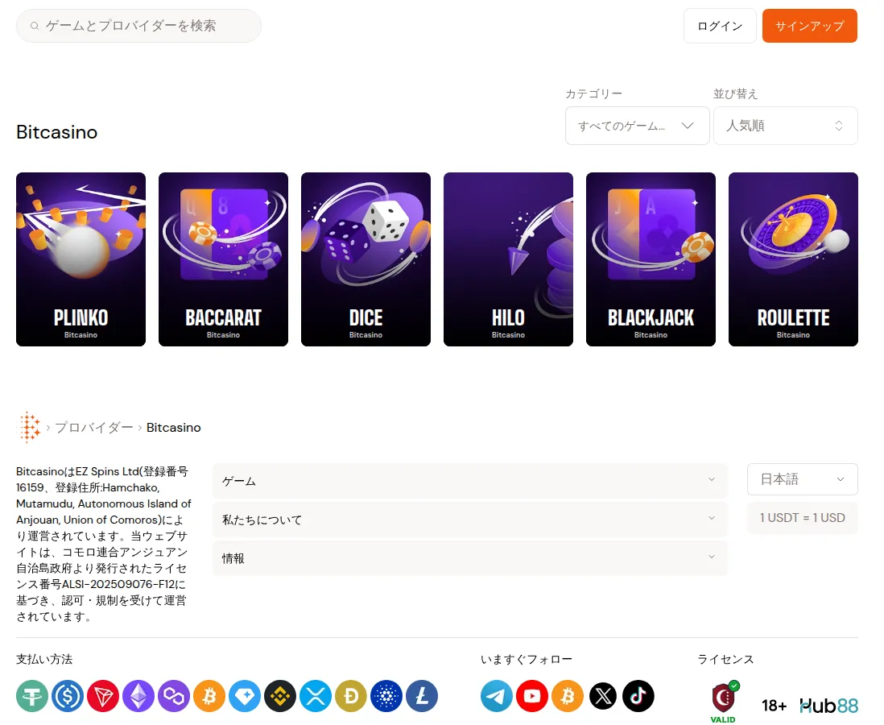
Task: Click the search magnifier icon
Action: point(35,26)
